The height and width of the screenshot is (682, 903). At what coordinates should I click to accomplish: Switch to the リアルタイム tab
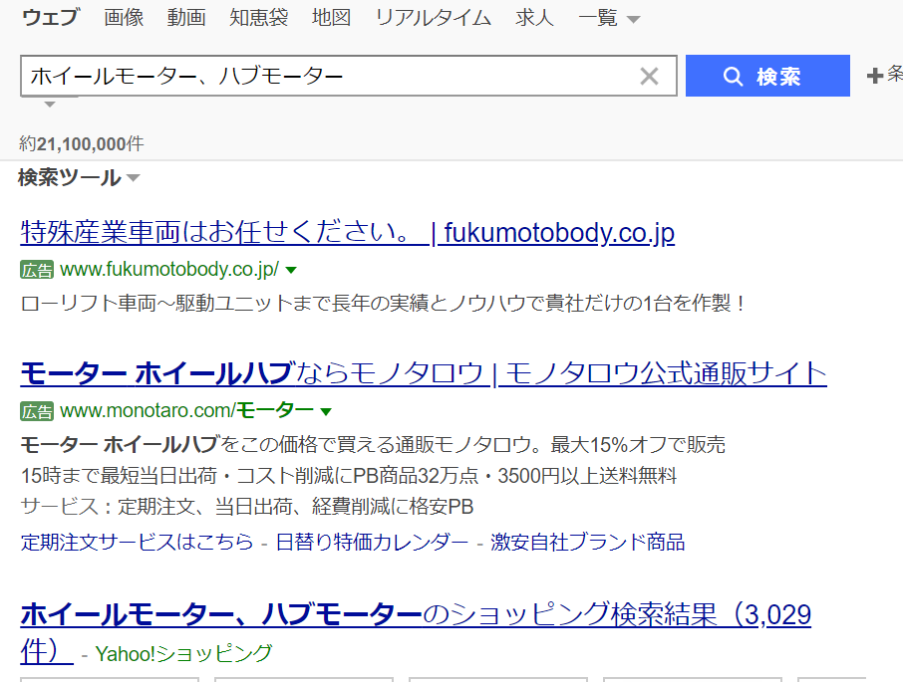tap(434, 17)
